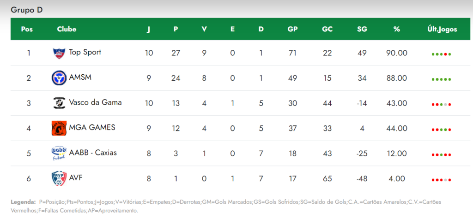Click the AMSM club logo
473x219 pixels.
tap(59, 78)
